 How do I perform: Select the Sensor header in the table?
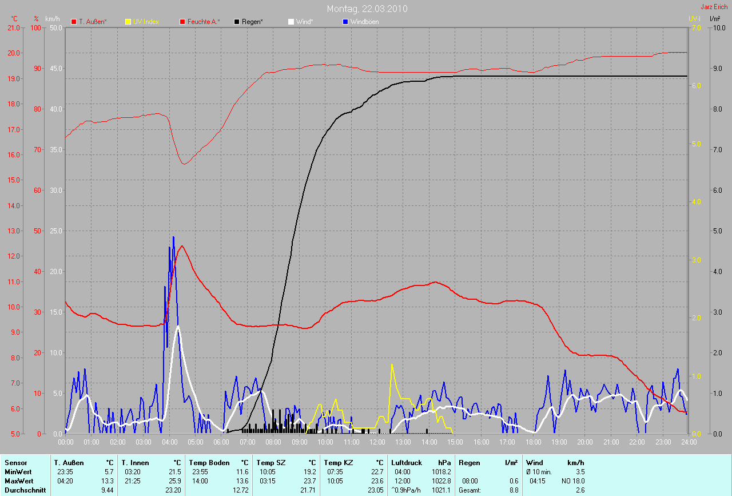pyautogui.click(x=16, y=462)
